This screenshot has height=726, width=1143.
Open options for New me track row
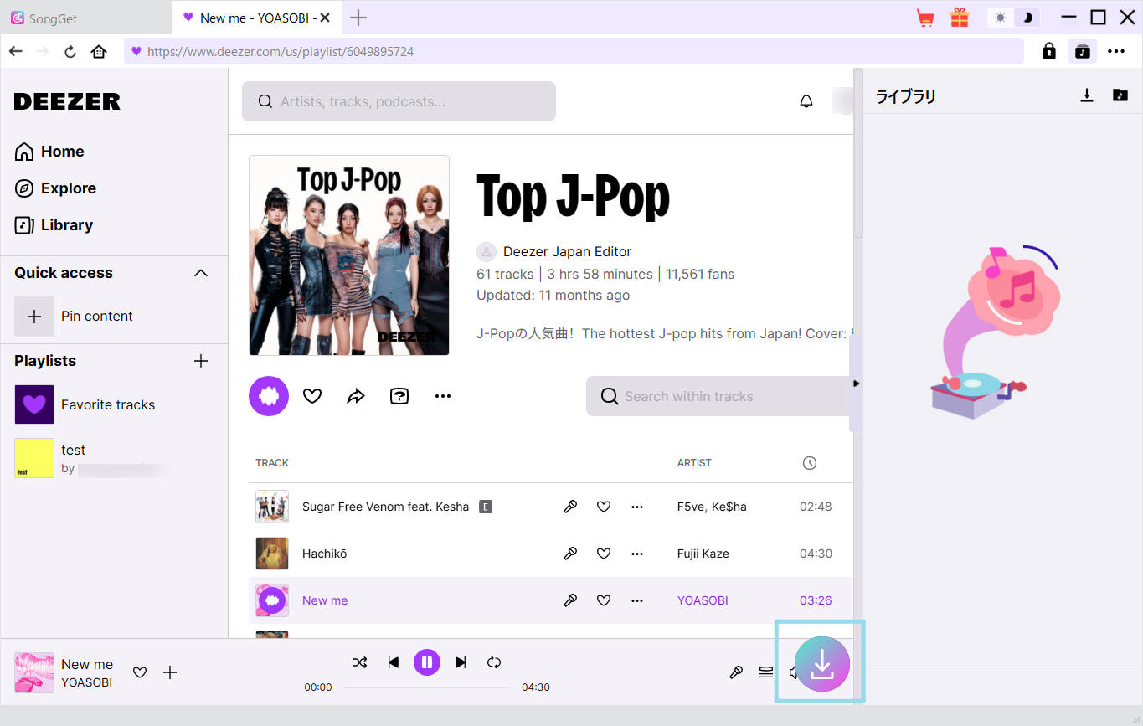(x=637, y=600)
